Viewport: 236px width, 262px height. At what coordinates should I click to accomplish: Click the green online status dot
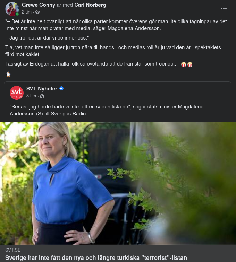[x=17, y=14]
